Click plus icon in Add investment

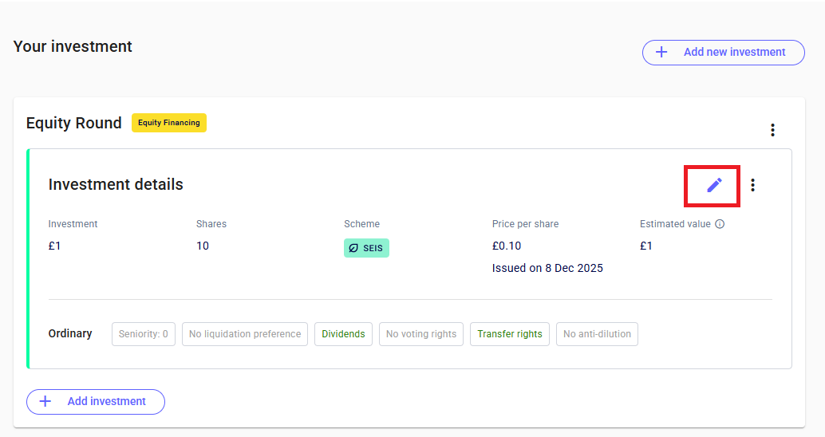coord(45,401)
